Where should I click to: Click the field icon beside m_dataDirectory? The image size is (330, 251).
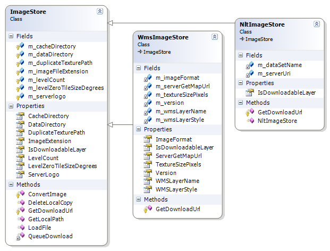pos(20,55)
